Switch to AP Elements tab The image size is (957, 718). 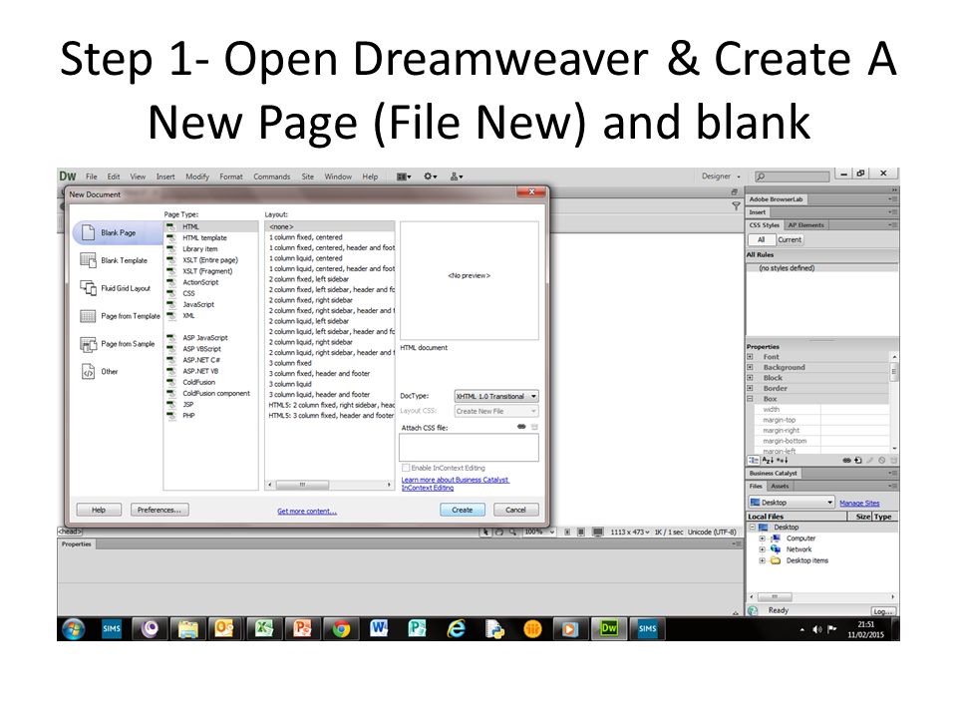pos(805,225)
